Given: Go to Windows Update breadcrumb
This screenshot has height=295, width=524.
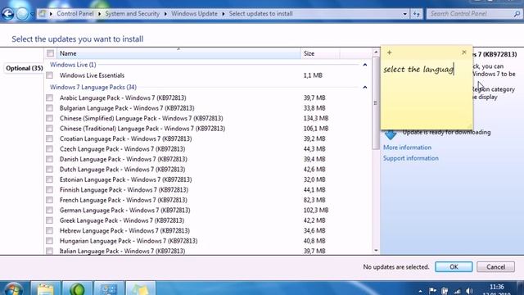Looking at the screenshot, I should tap(194, 14).
